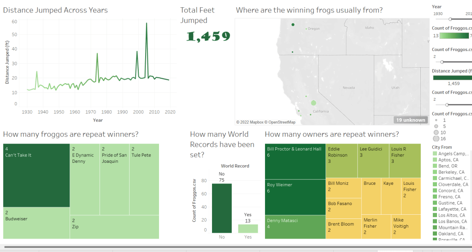This screenshot has width=472, height=252.
Task: Click the size legend circle labeled 16
Action: [x=436, y=138]
